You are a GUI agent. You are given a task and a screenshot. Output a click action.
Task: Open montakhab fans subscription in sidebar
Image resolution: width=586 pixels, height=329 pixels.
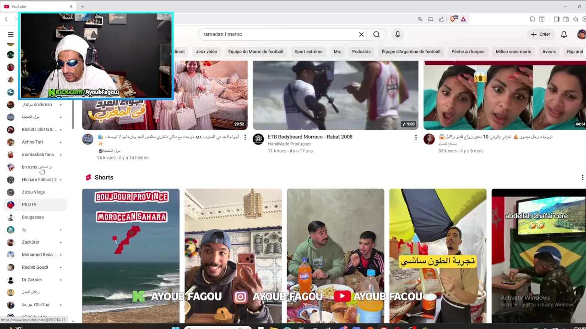pyautogui.click(x=34, y=154)
